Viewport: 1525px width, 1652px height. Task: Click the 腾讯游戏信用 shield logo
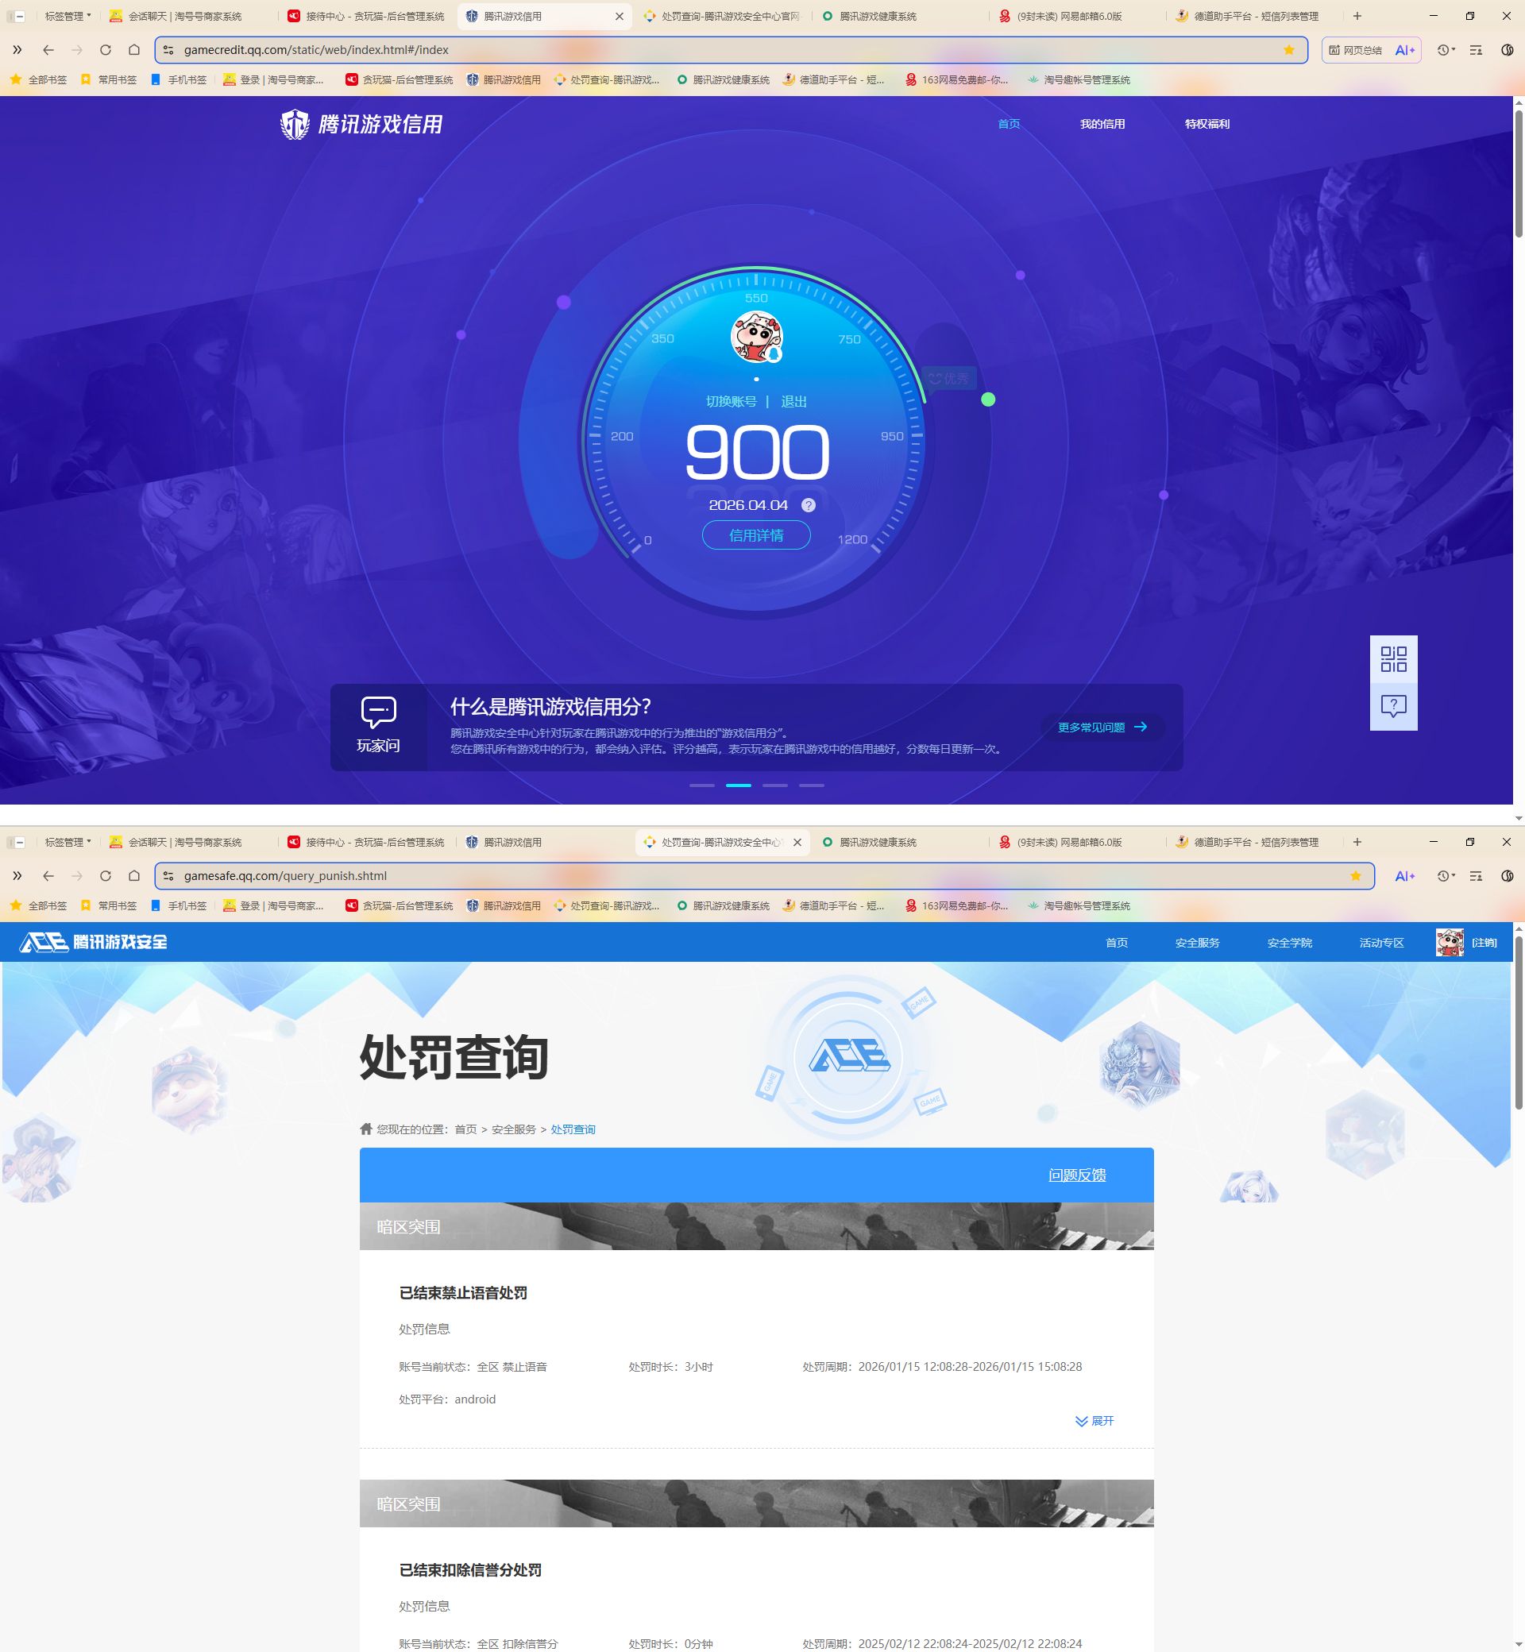(x=296, y=124)
